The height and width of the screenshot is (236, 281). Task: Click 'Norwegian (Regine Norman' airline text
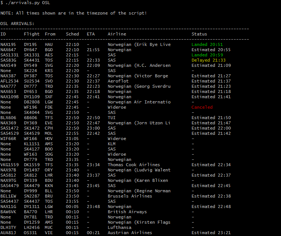click(139, 191)
